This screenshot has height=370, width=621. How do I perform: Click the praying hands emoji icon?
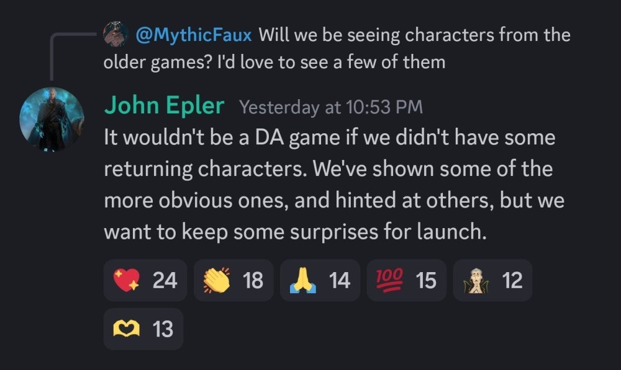click(x=302, y=281)
